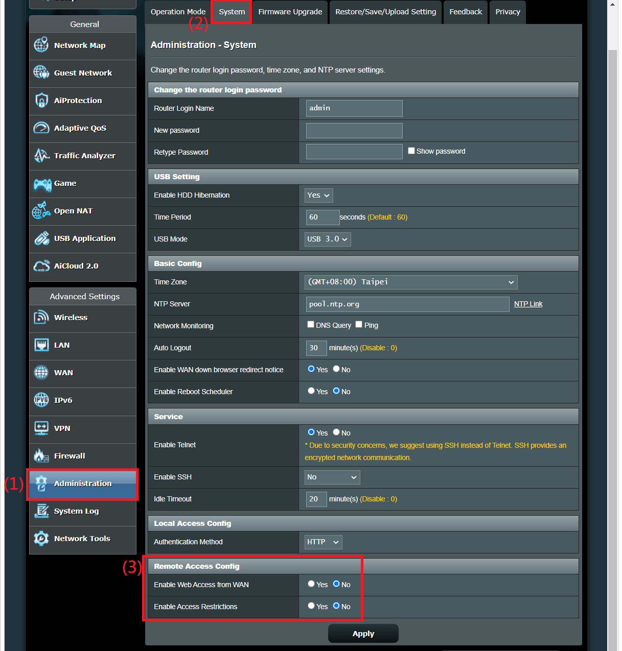Select the Game controller icon
The image size is (622, 651).
click(x=42, y=183)
